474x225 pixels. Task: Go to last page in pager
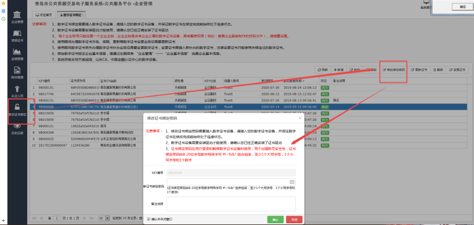(x=92, y=218)
